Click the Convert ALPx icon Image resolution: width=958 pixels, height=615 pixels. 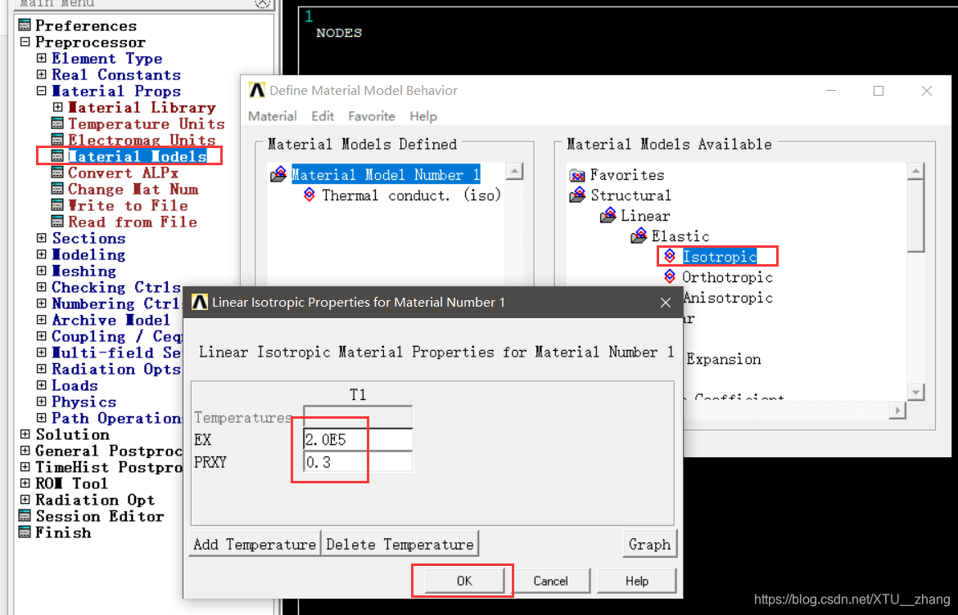point(57,173)
